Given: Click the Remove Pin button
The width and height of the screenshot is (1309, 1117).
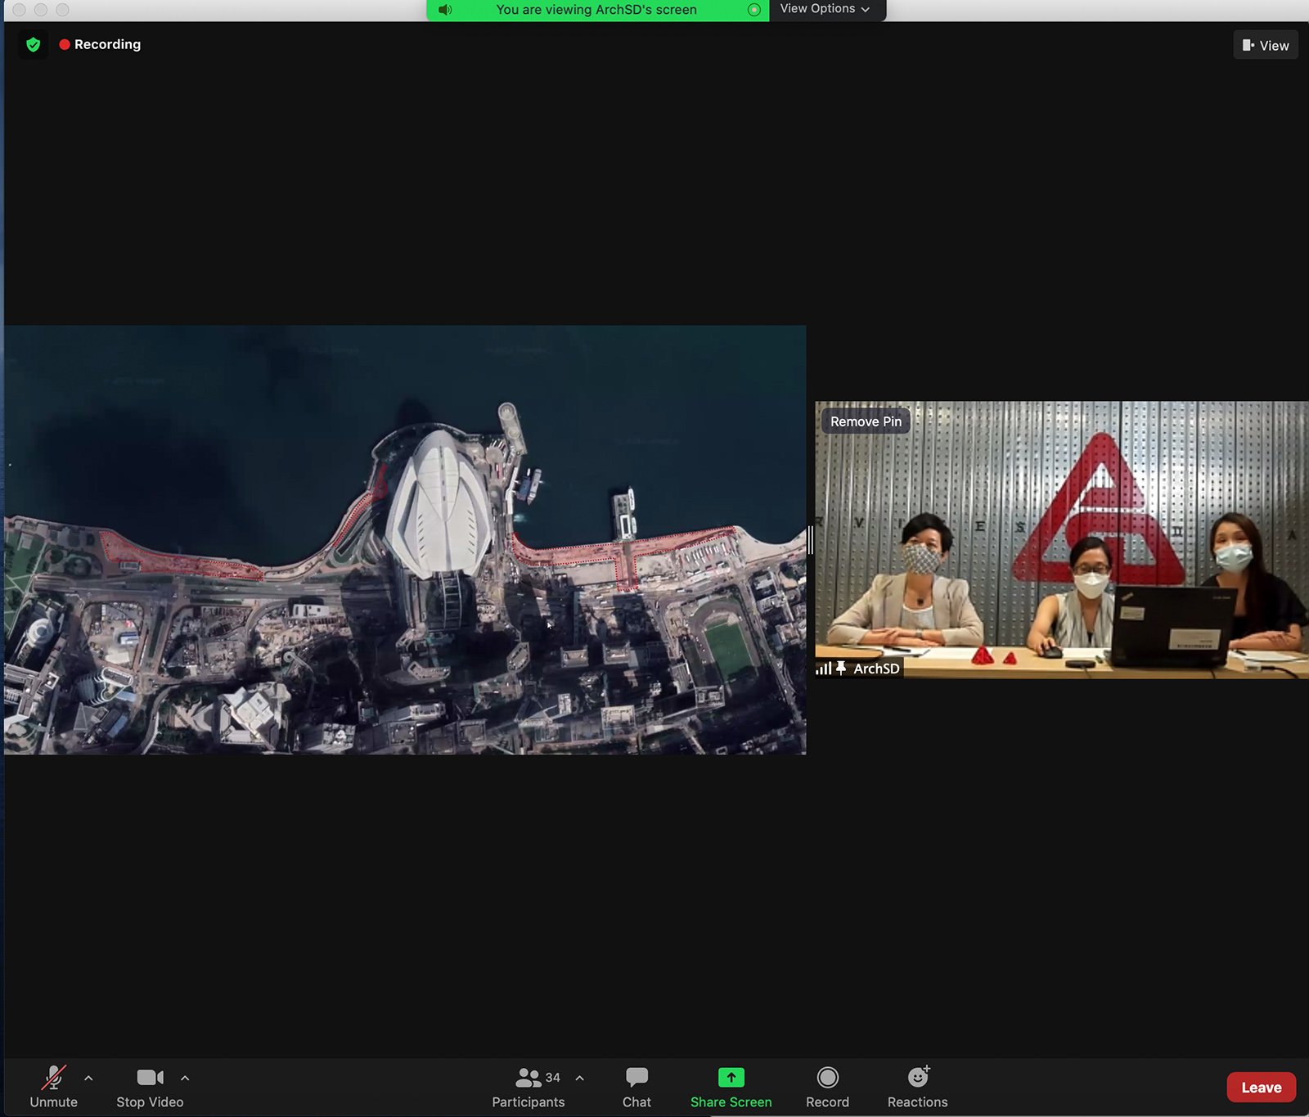Looking at the screenshot, I should pos(866,421).
